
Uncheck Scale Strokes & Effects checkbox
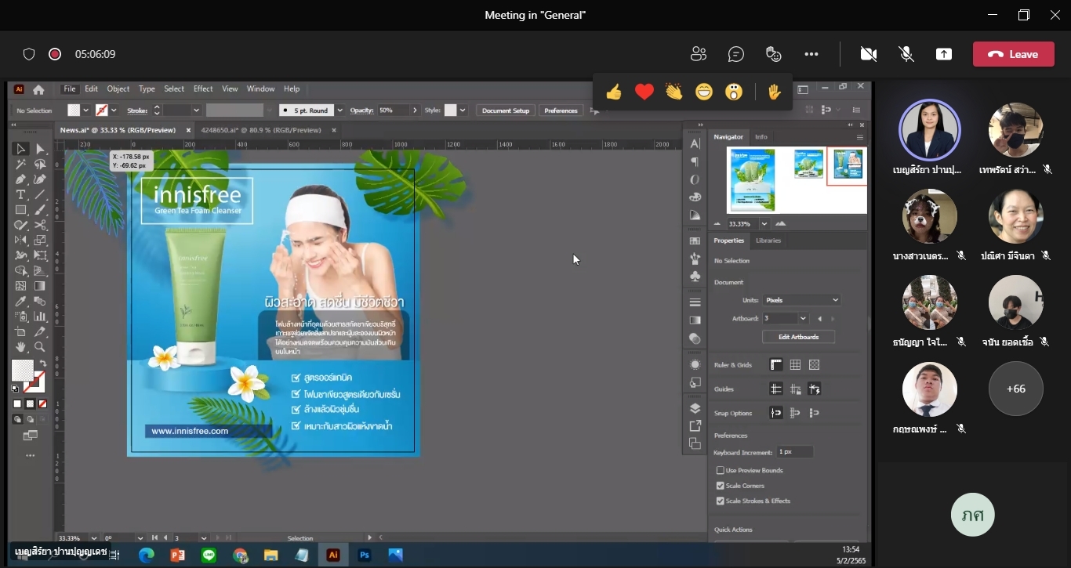click(x=720, y=501)
